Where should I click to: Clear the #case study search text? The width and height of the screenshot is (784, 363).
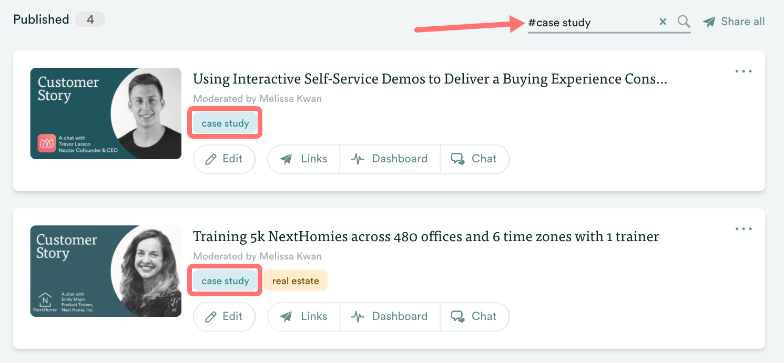663,22
